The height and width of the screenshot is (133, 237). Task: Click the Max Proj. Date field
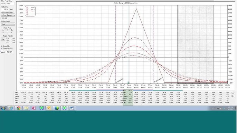[x=7, y=3]
